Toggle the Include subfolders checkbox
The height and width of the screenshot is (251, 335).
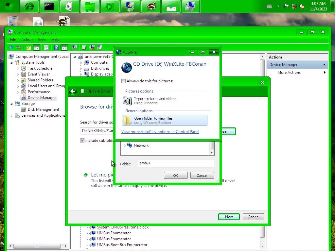(x=82, y=141)
